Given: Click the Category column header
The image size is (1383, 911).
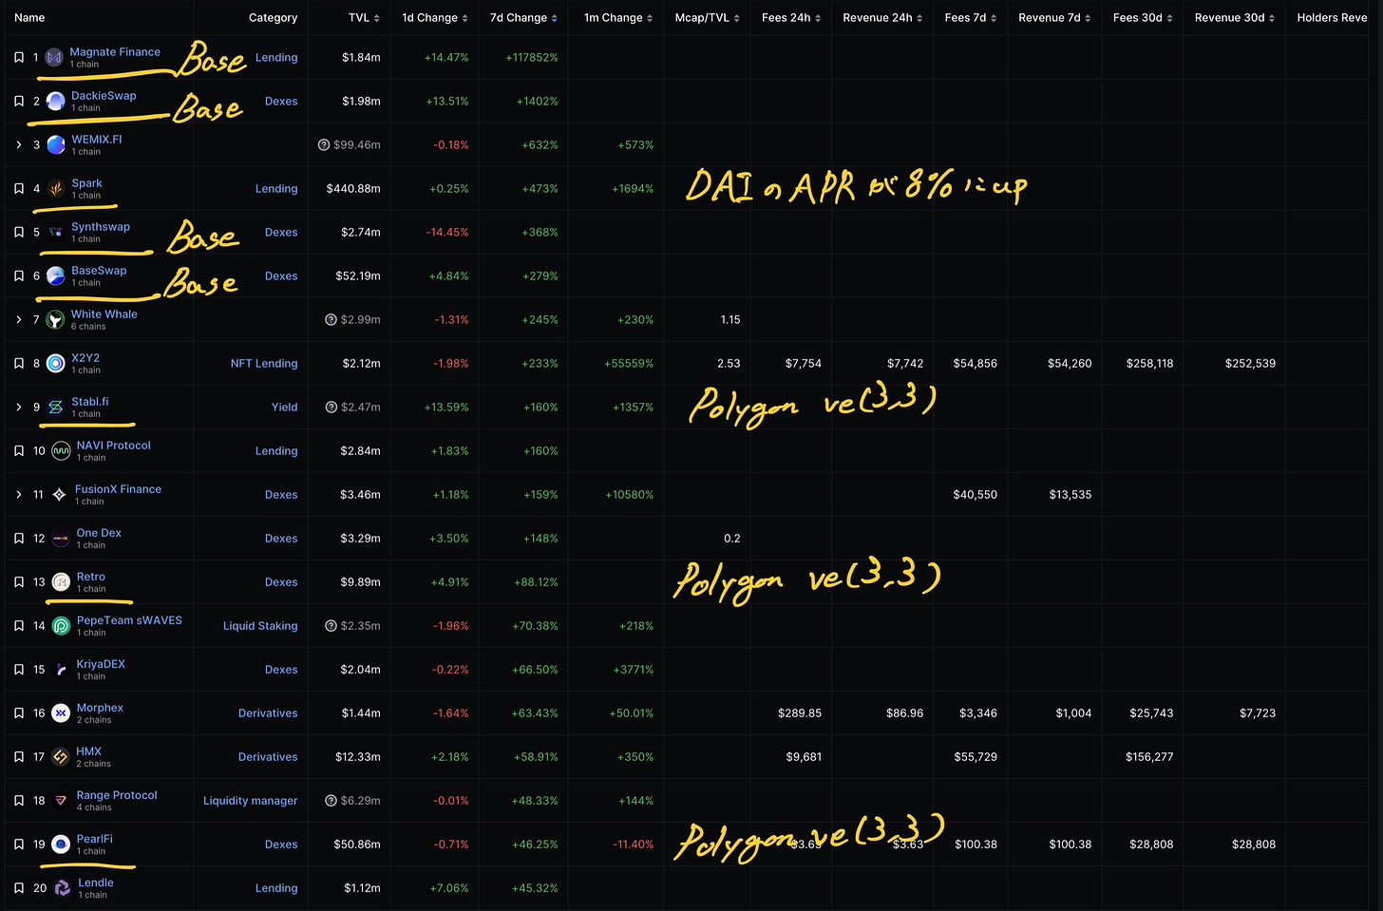Looking at the screenshot, I should (x=274, y=18).
